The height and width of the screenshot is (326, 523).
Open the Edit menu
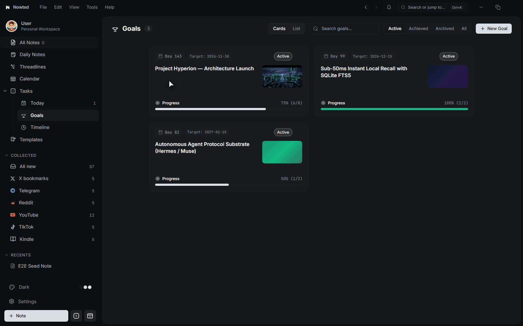click(58, 7)
